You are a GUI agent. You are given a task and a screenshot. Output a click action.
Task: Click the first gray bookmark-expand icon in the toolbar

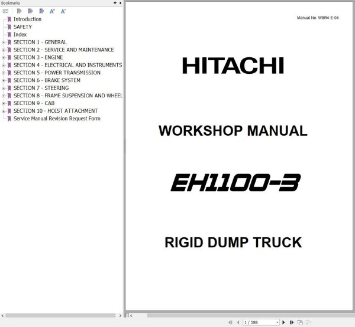pyautogui.click(x=20, y=11)
